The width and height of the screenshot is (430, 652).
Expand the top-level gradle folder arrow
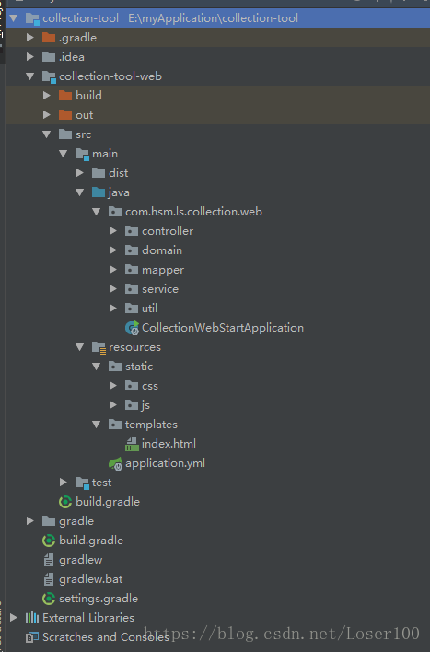30,520
